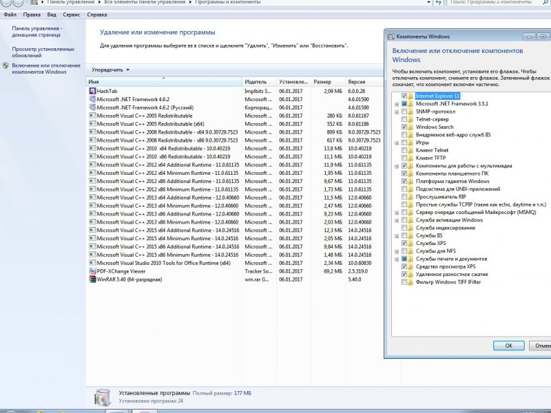The width and height of the screenshot is (551, 413).
Task: Enable the Служба индексирования checkbox
Action: [x=404, y=228]
